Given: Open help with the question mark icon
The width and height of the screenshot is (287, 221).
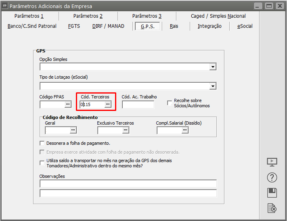Looking at the screenshot, I should pyautogui.click(x=272, y=177).
